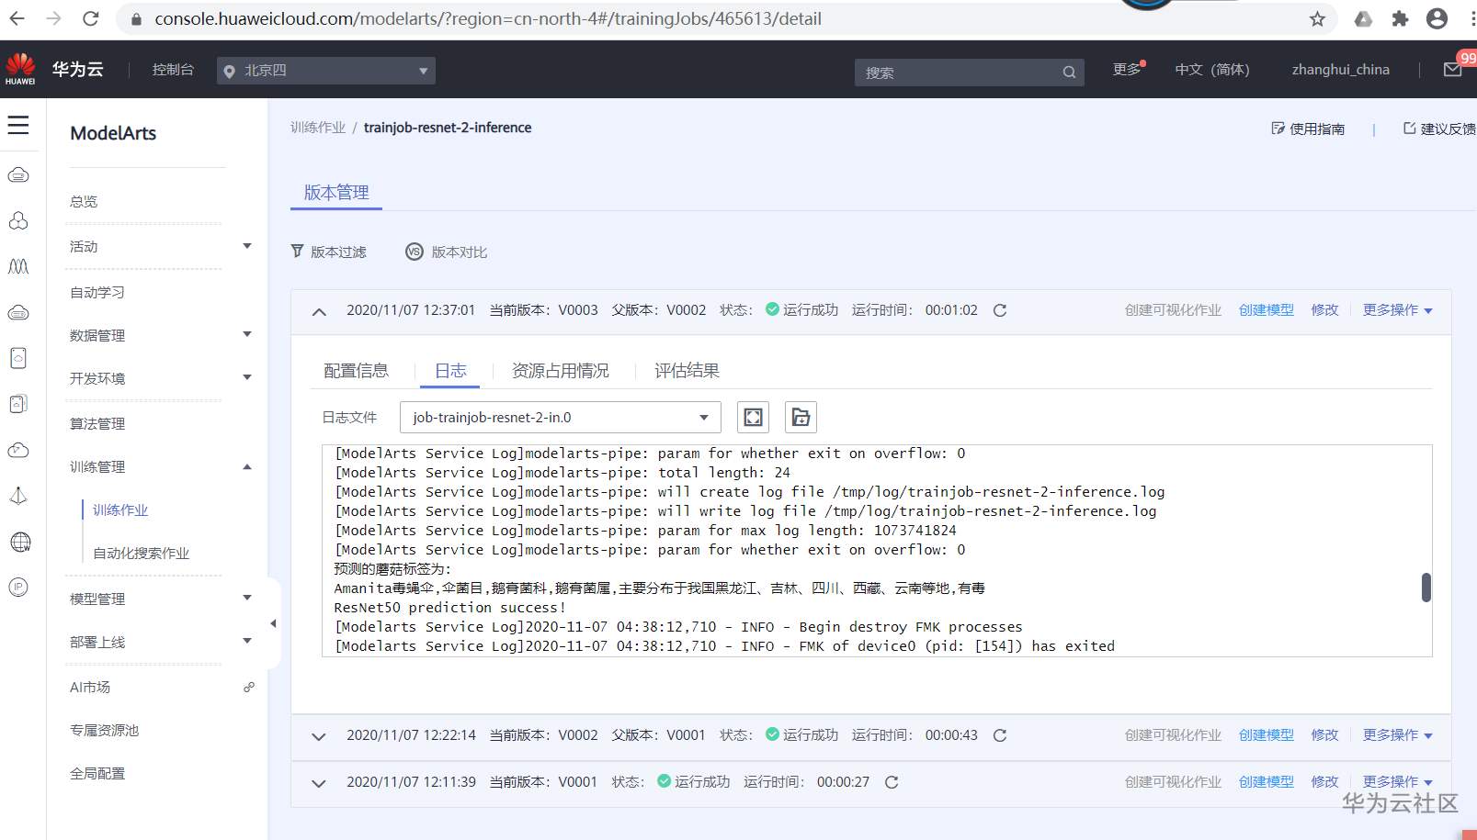Open 专属资源池 in the sidebar
Viewport: 1477px width, 840px height.
[105, 730]
